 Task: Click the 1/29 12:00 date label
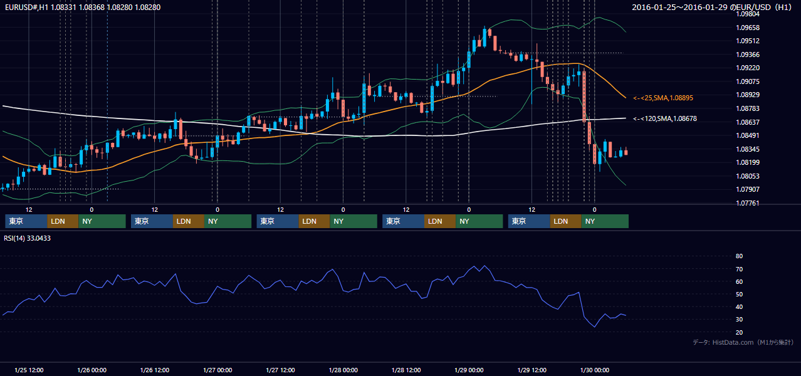point(532,370)
